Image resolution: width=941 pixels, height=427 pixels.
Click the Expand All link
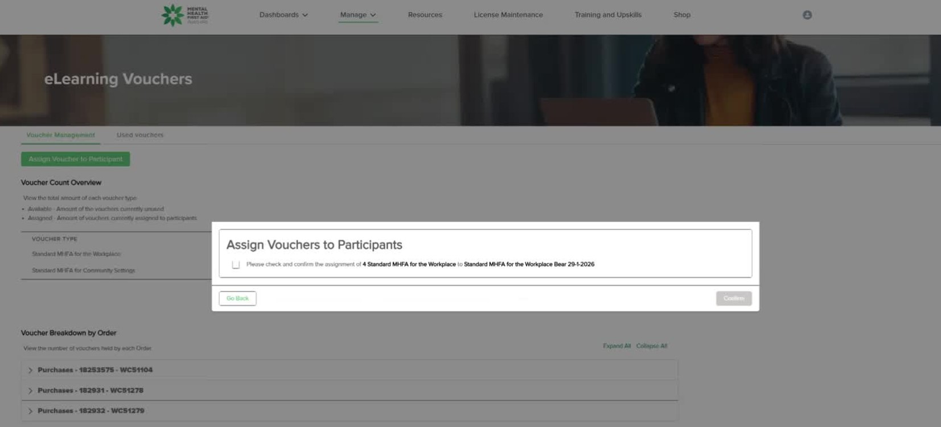(617, 346)
